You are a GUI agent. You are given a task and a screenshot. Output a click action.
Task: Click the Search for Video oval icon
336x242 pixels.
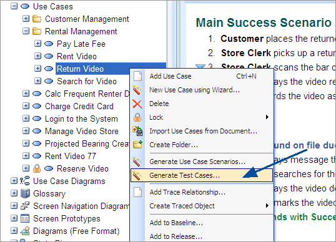pyautogui.click(x=49, y=81)
